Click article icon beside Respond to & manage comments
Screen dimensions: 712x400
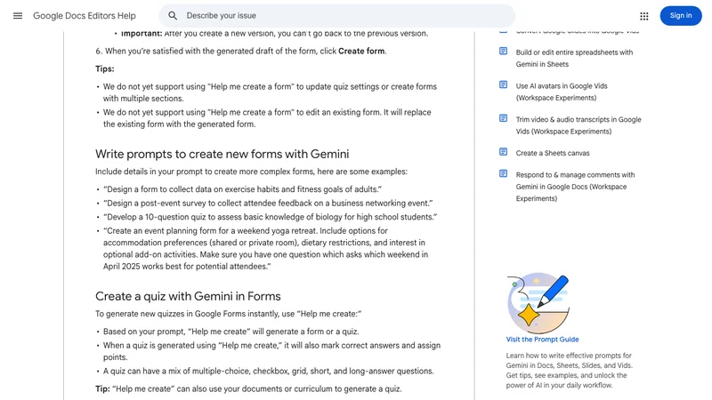point(503,173)
